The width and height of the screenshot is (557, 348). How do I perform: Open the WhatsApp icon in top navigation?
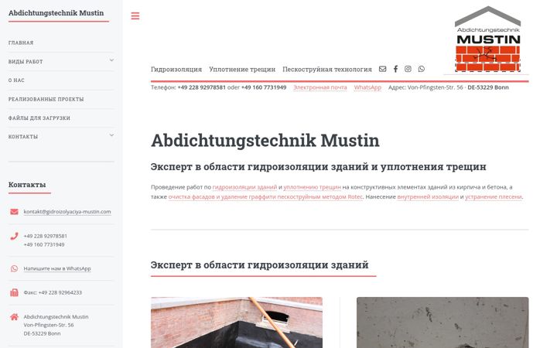(421, 69)
